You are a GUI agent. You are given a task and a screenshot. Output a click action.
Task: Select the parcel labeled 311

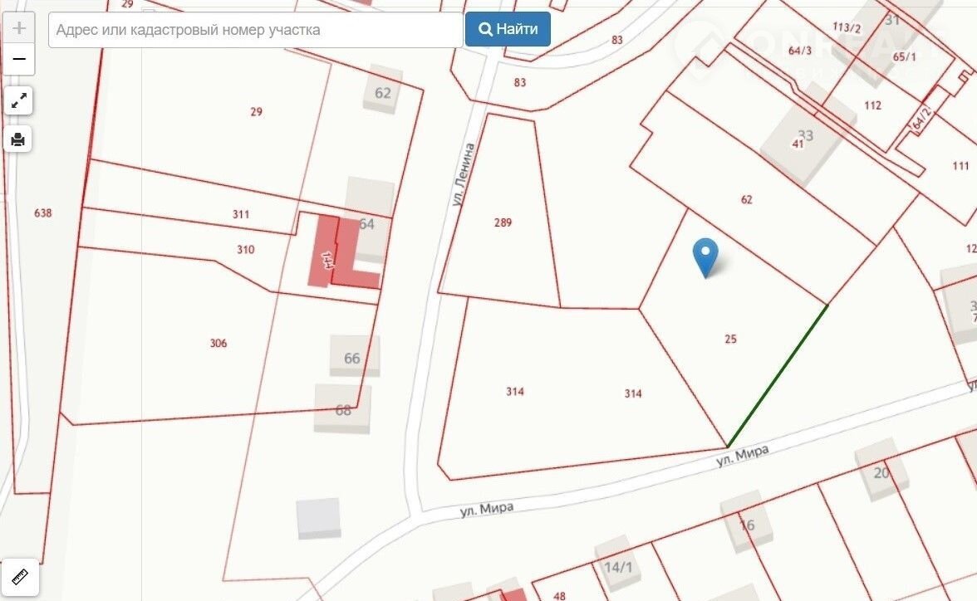[x=241, y=215]
